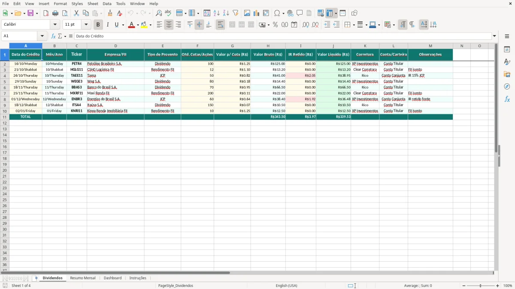Open the Select Function dropdown arrow in the formula bar
Image resolution: width=515 pixels, height=289 pixels.
65,36
